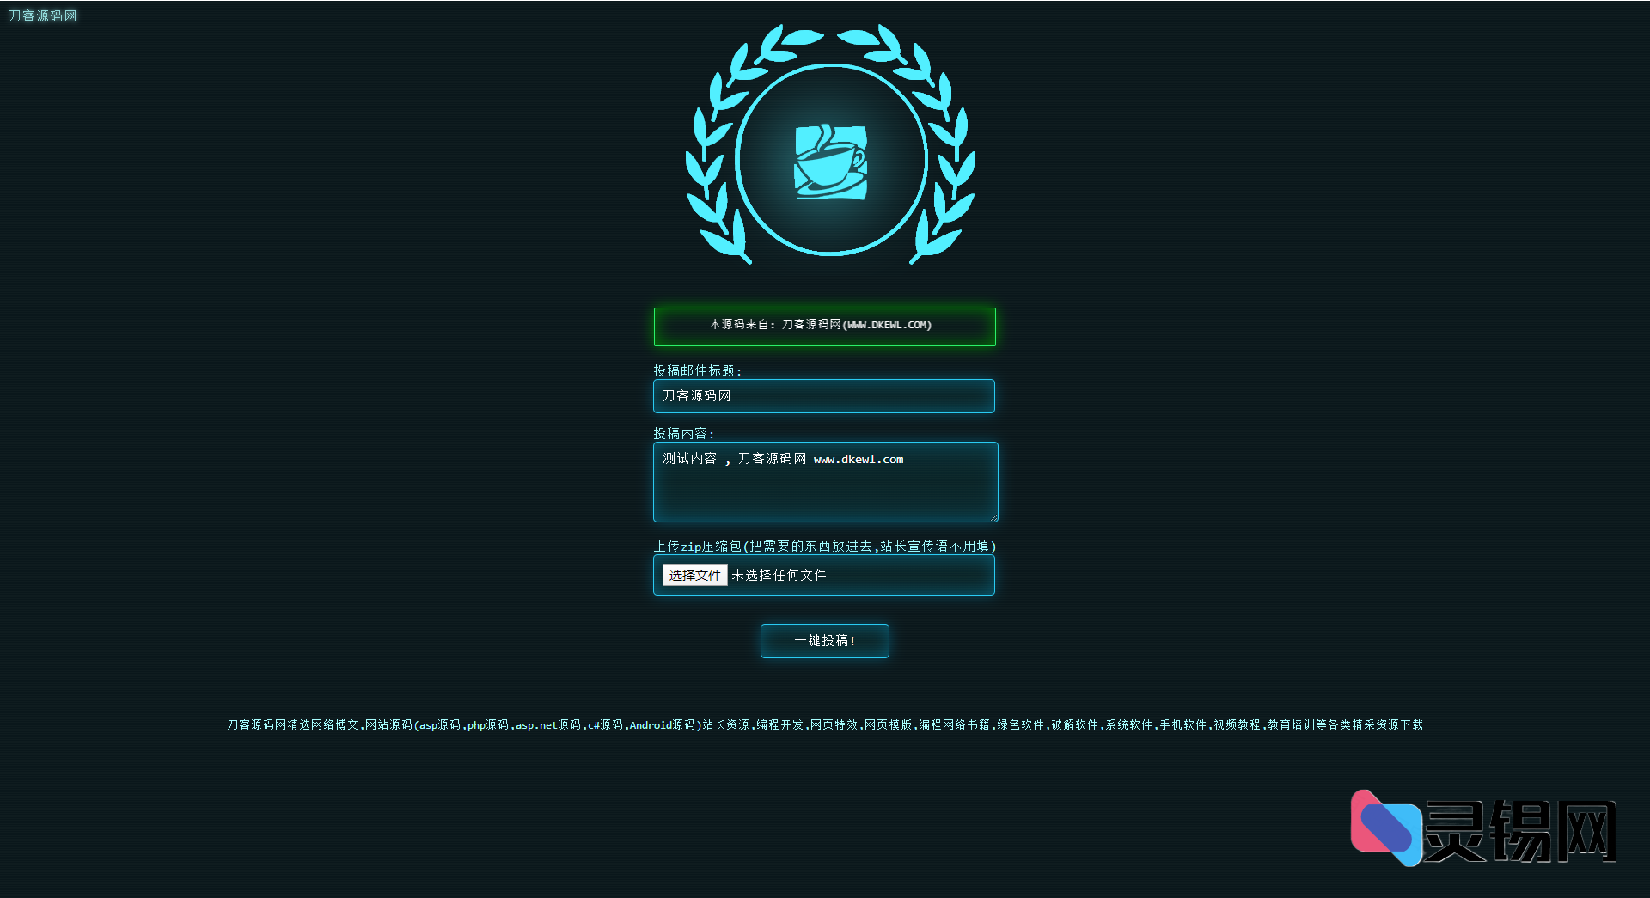Click the 投稿内容 label
This screenshot has width=1650, height=898.
click(x=683, y=433)
